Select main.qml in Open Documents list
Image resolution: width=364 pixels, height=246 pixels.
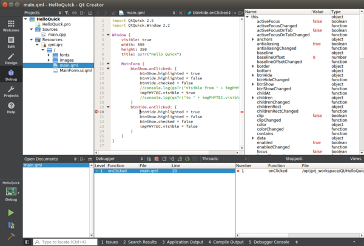pyautogui.click(x=56, y=165)
